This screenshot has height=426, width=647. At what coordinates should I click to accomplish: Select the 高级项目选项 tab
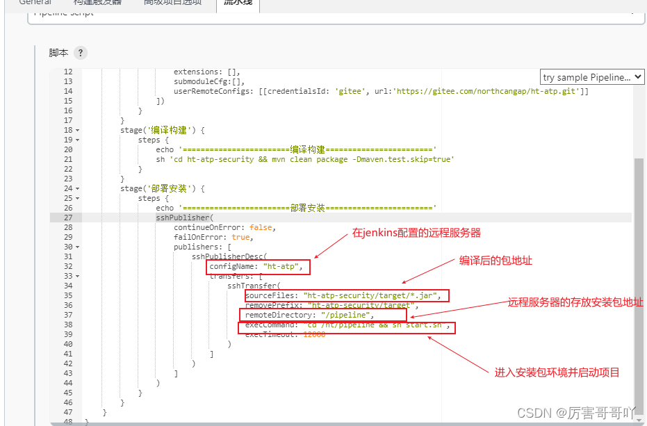[x=172, y=3]
